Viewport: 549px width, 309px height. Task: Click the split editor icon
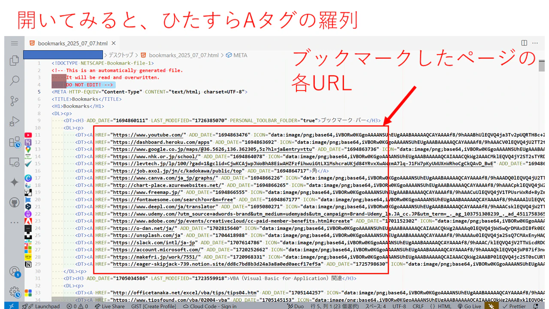524,43
